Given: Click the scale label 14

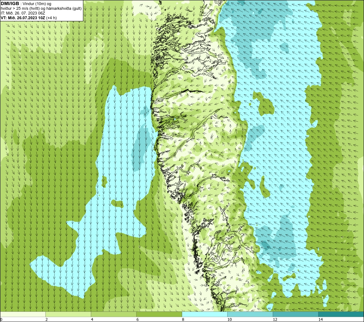Looking at the screenshot, I should pyautogui.click(x=320, y=319).
